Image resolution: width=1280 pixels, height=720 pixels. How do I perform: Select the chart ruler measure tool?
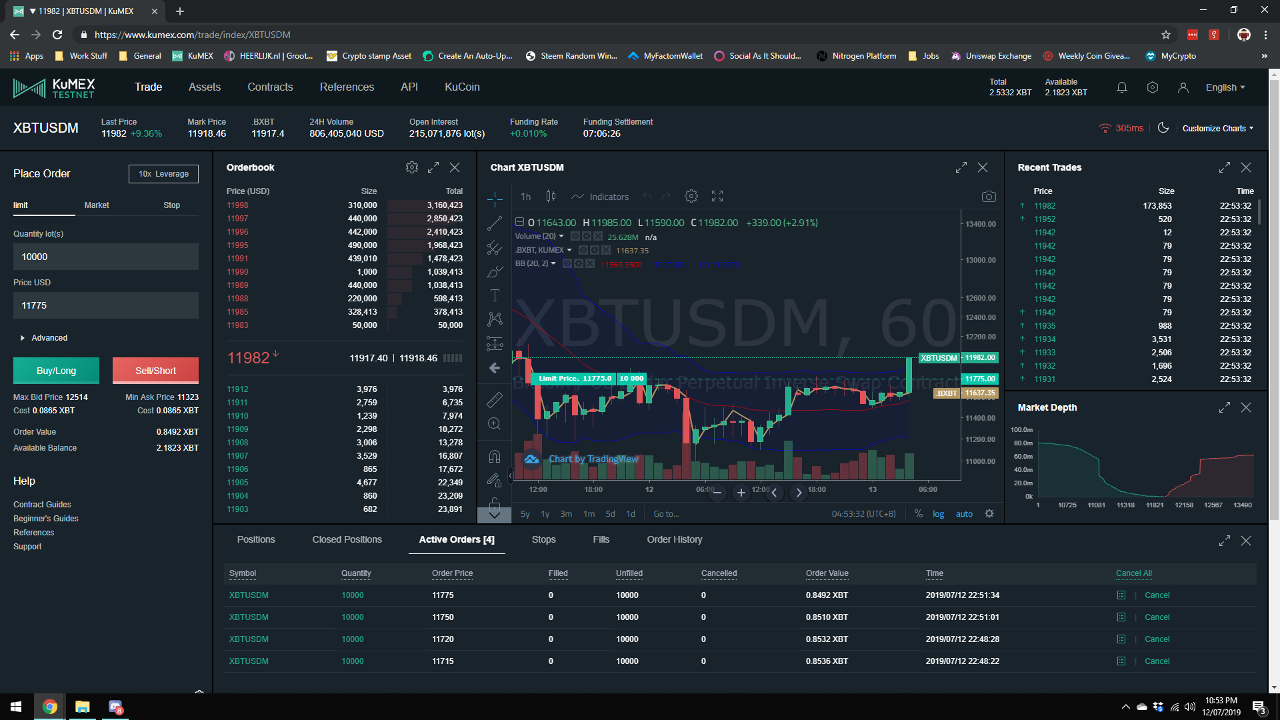(495, 399)
